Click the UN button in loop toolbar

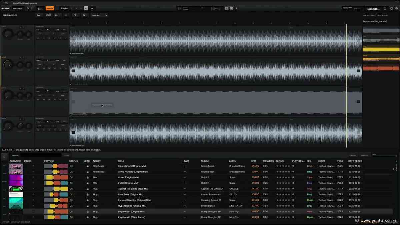[x=58, y=15]
